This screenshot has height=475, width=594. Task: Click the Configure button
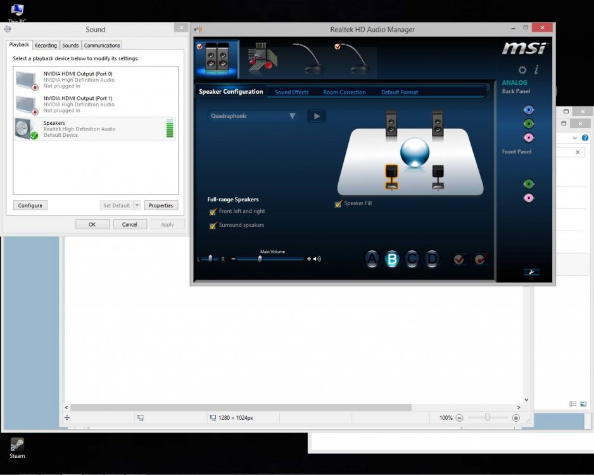click(30, 205)
